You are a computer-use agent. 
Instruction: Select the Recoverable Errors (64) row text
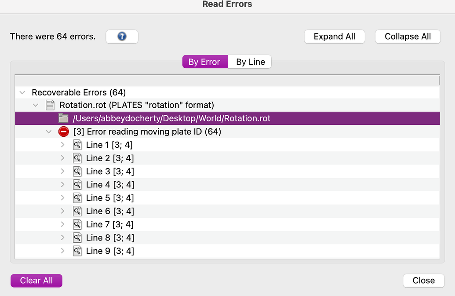pos(79,92)
